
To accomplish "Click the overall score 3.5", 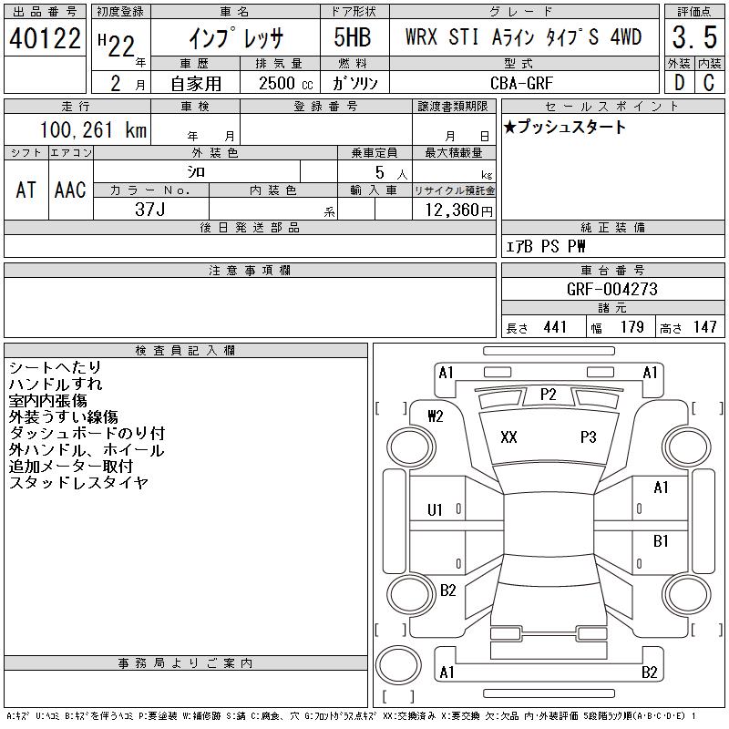I will (x=694, y=37).
